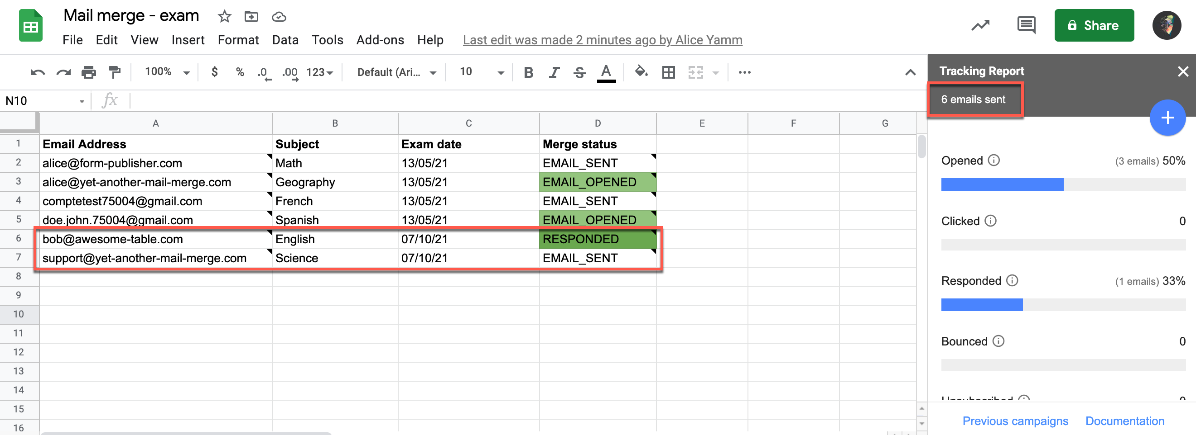The width and height of the screenshot is (1196, 435).
Task: Click the Print icon in the toolbar
Action: (x=88, y=72)
